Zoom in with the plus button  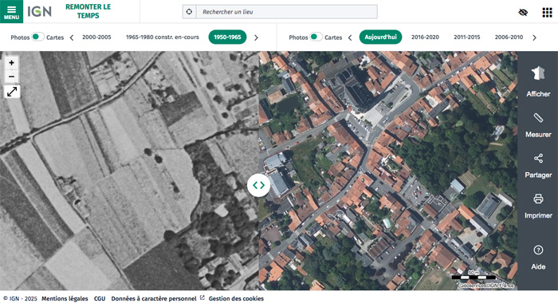pyautogui.click(x=12, y=63)
